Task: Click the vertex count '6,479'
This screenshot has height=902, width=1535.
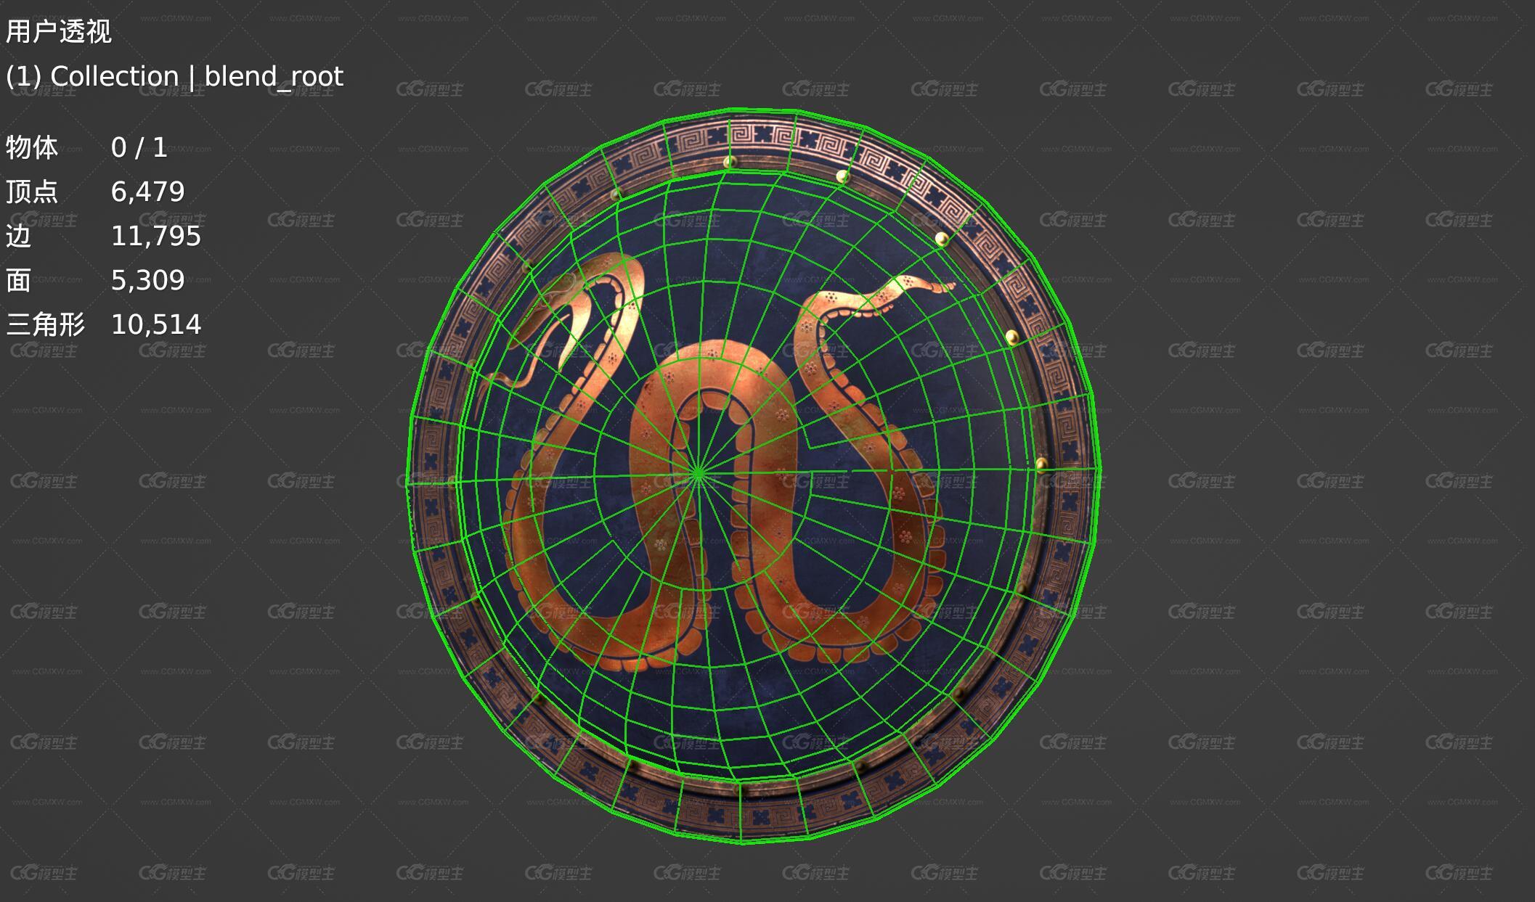Action: tap(148, 192)
